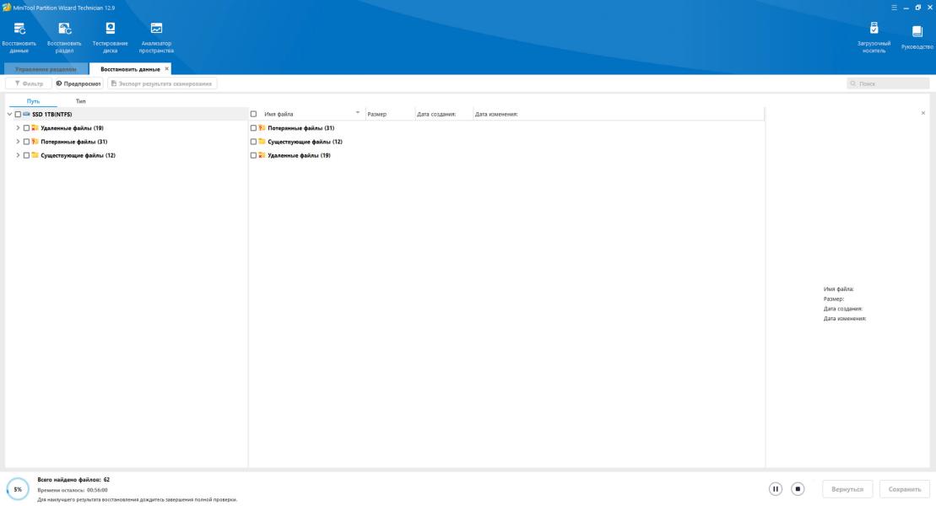This screenshot has height=506, width=936.
Task: Collapse the SSD 1TB(NTFS) tree node
Action: (x=9, y=114)
